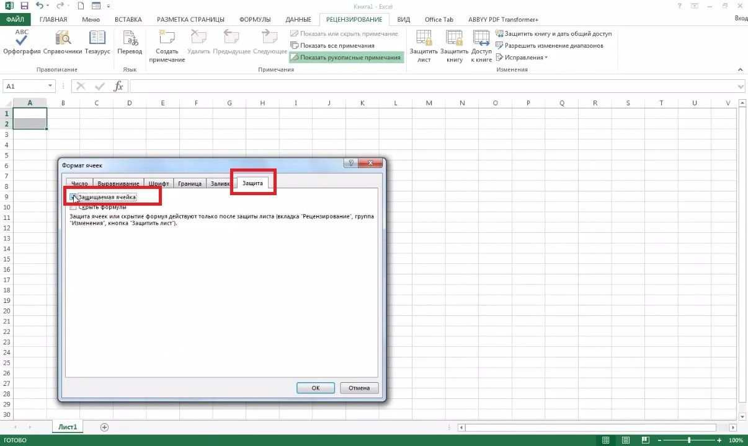Switch to the Защита tab
The height and width of the screenshot is (446, 748).
click(252, 183)
